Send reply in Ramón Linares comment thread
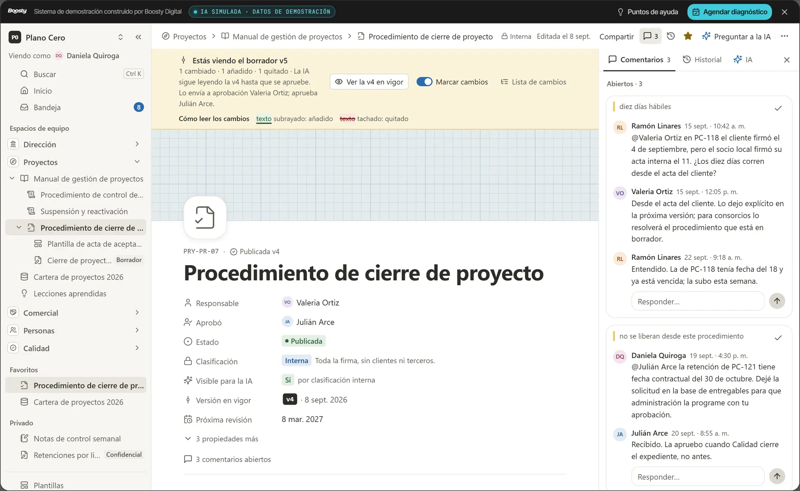 coord(777,301)
